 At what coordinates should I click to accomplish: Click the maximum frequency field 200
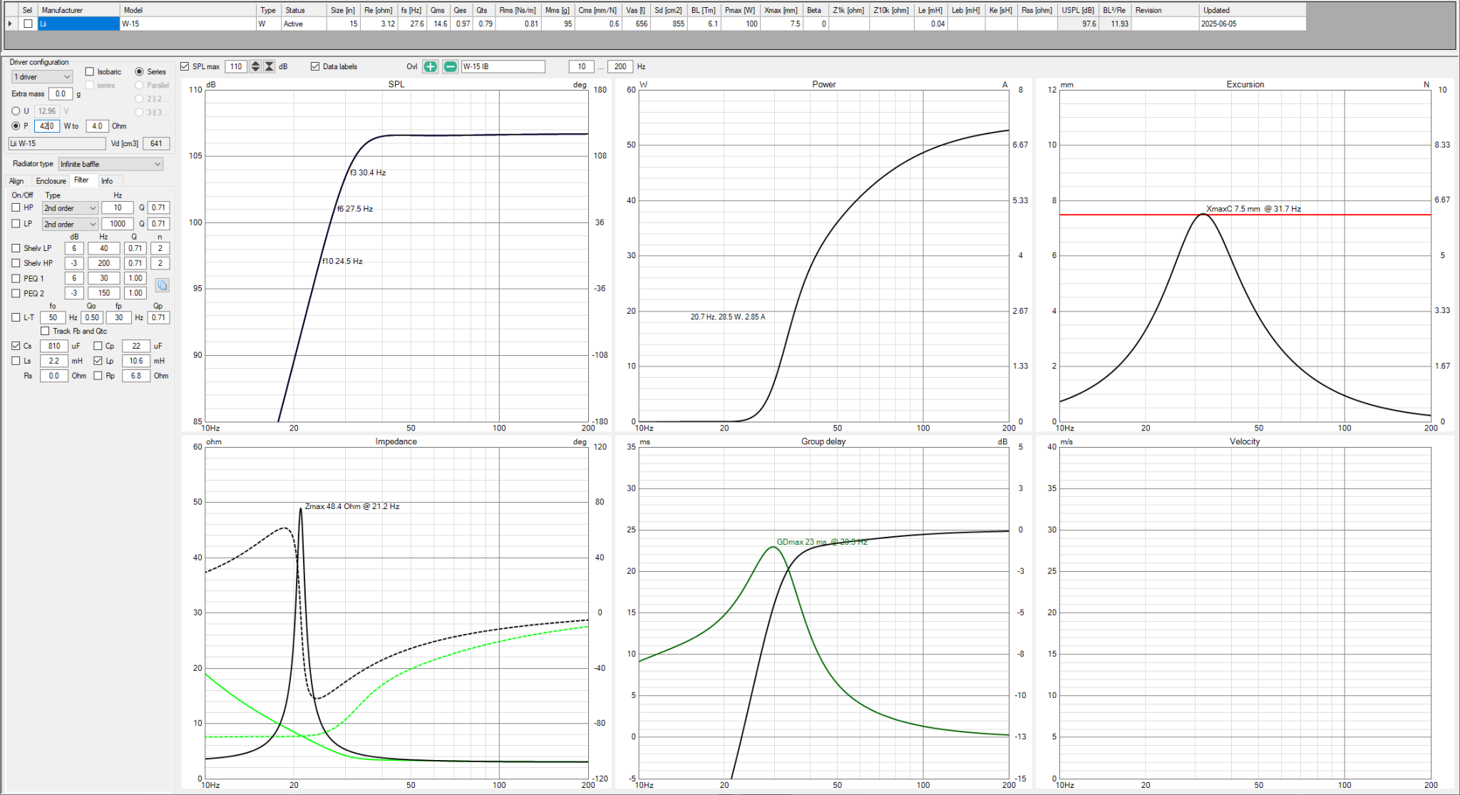[x=620, y=66]
